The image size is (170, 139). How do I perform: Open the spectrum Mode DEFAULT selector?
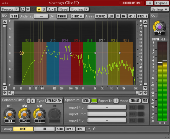point(135,101)
